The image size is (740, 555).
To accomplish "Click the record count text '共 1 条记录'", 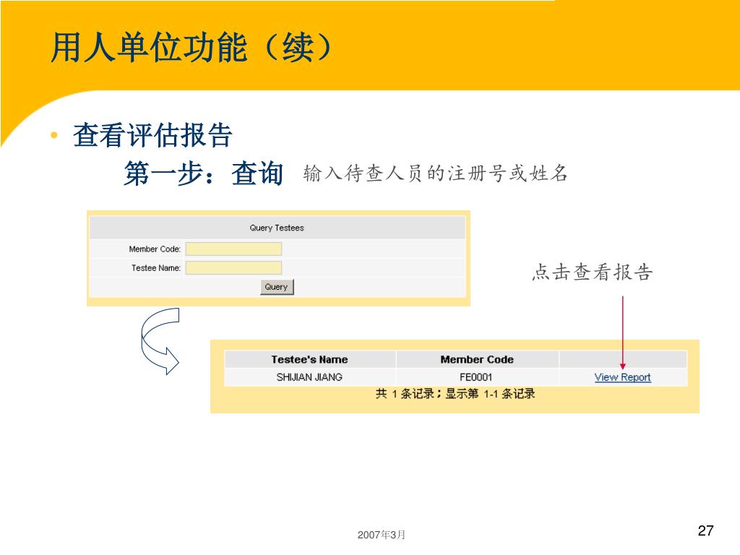I will pyautogui.click(x=405, y=394).
